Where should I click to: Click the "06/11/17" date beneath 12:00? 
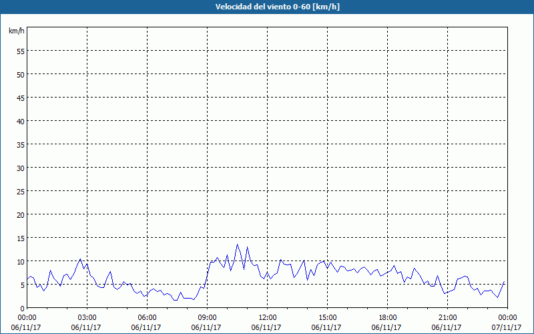tap(266, 327)
